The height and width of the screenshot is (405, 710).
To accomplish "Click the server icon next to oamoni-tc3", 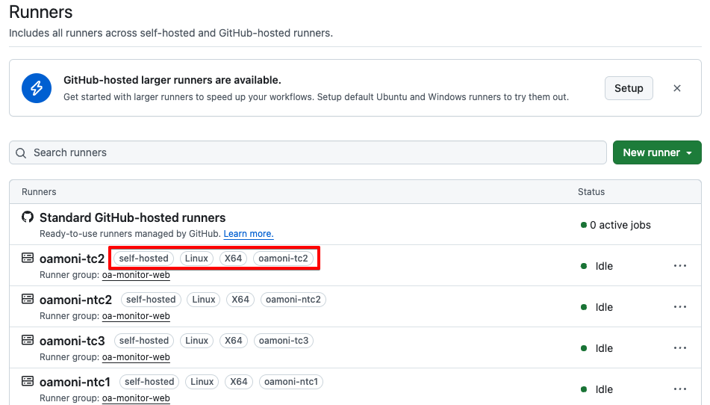I will (x=28, y=340).
